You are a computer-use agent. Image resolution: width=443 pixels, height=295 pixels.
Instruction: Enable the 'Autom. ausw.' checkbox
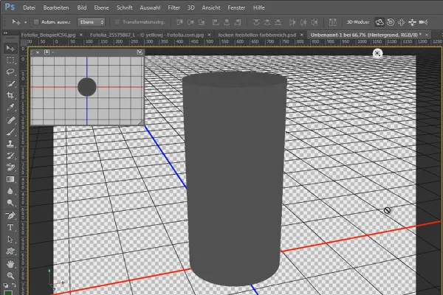(36, 22)
